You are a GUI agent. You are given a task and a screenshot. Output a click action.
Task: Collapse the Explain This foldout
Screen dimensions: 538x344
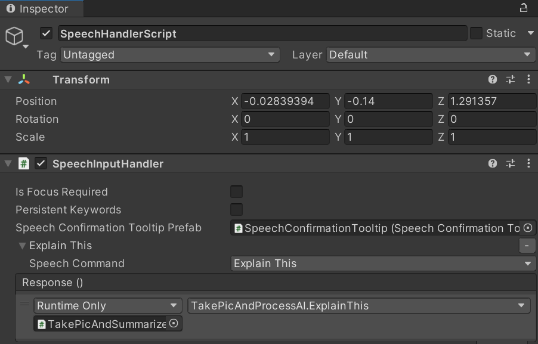click(x=22, y=245)
